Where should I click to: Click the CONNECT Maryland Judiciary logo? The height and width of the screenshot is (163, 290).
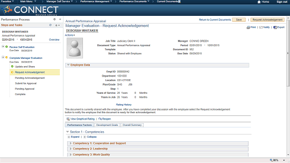click(29, 10)
